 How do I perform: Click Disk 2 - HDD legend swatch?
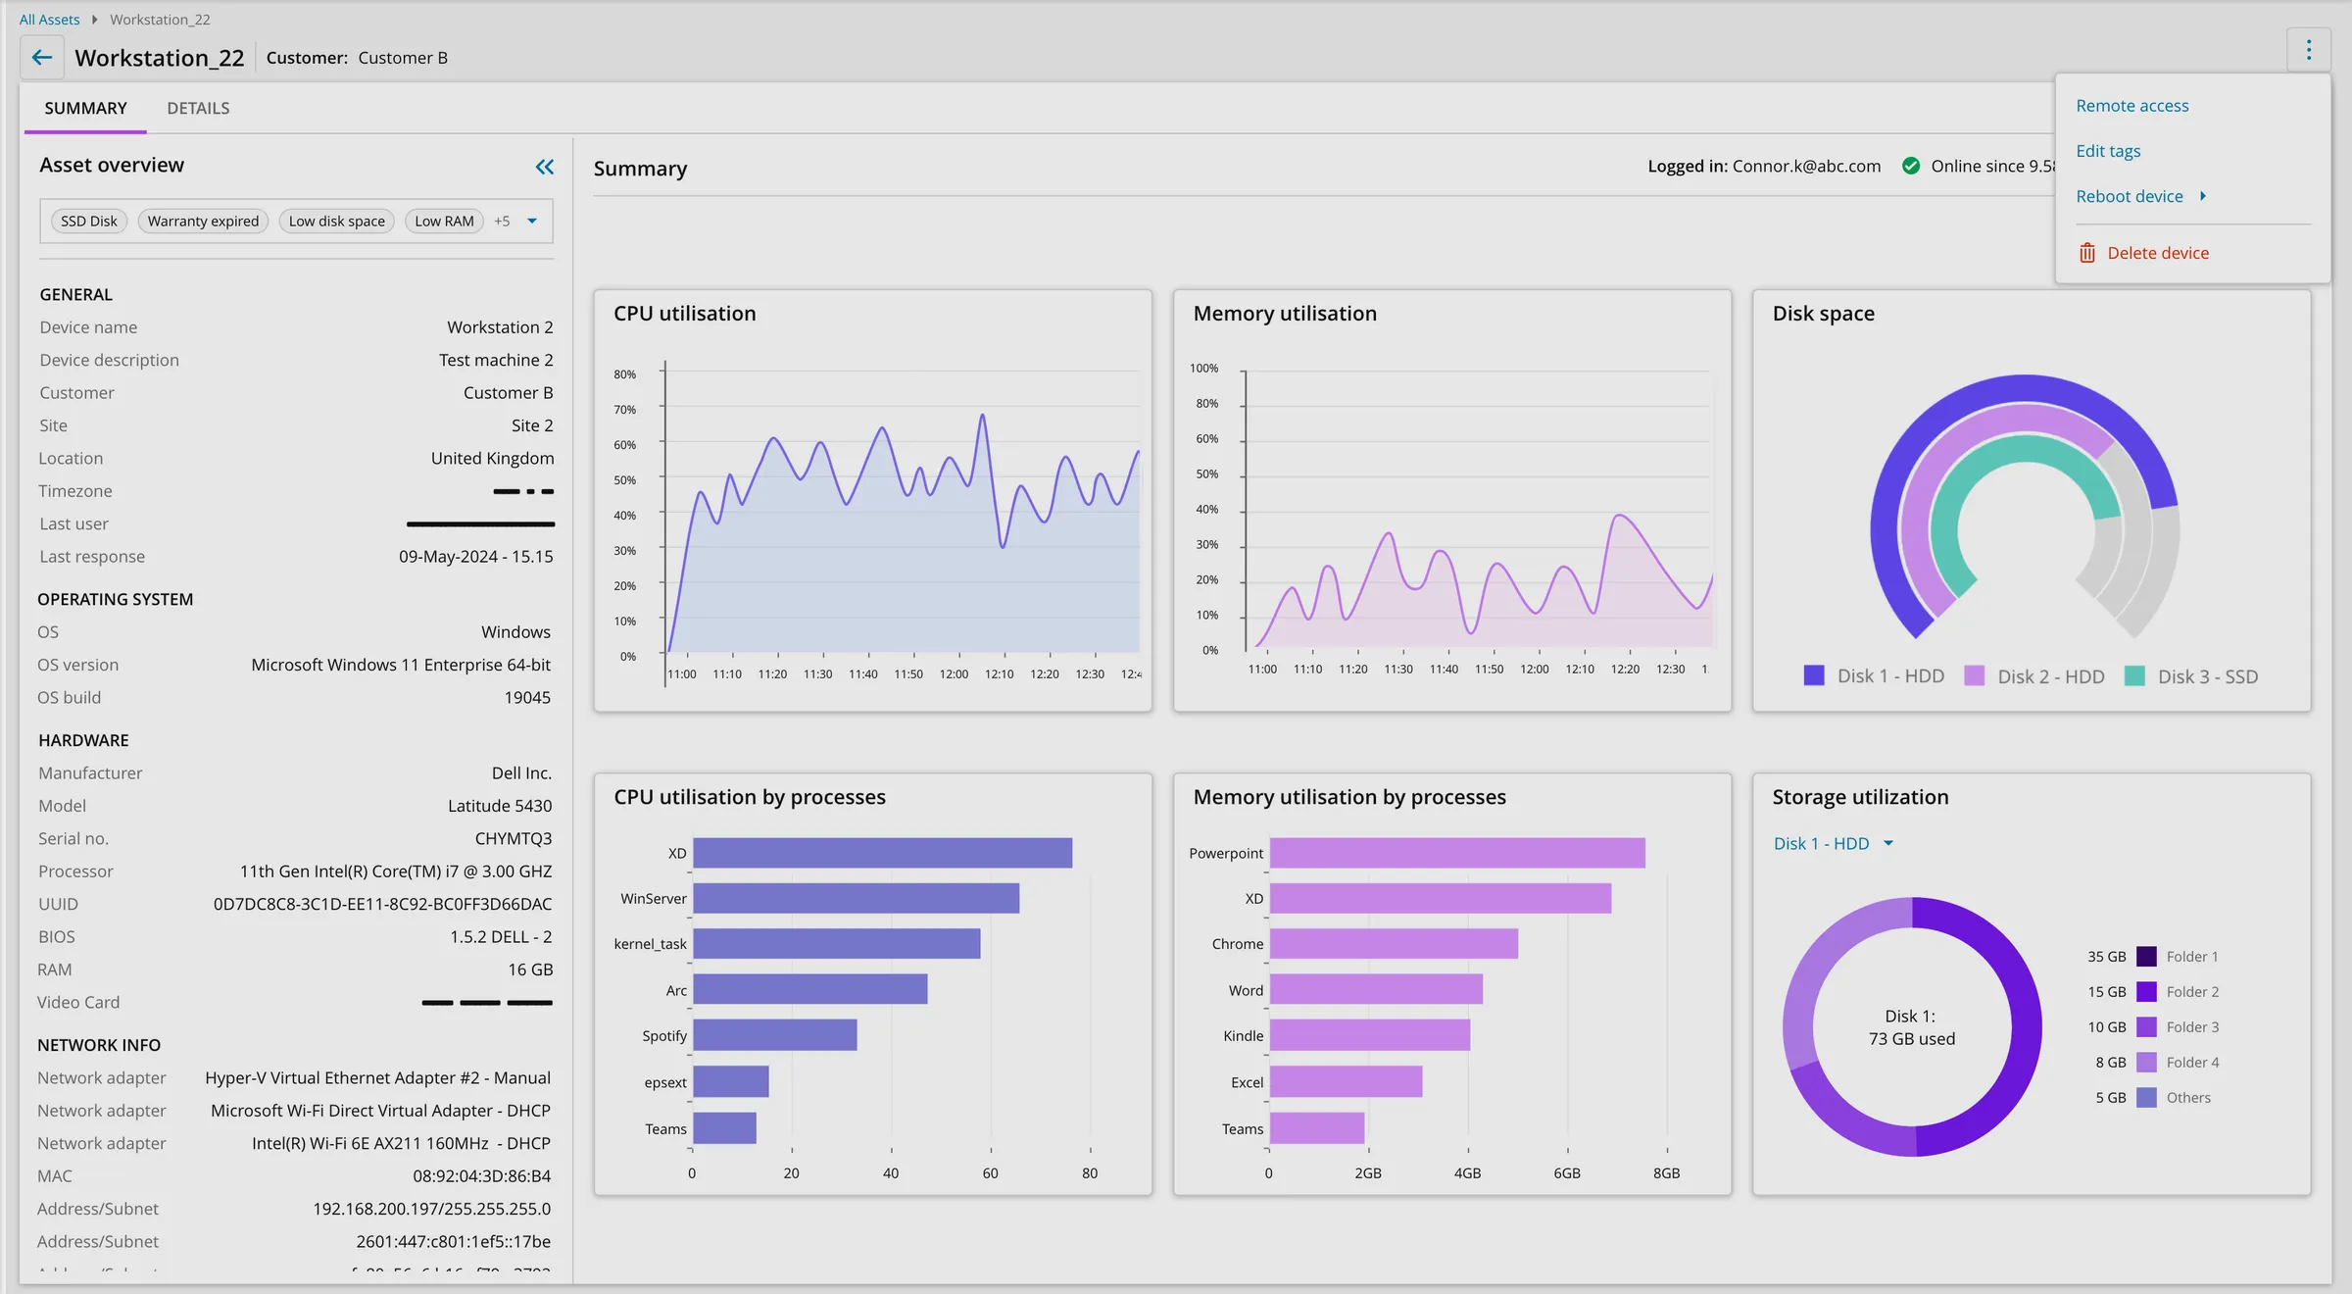coord(1975,675)
